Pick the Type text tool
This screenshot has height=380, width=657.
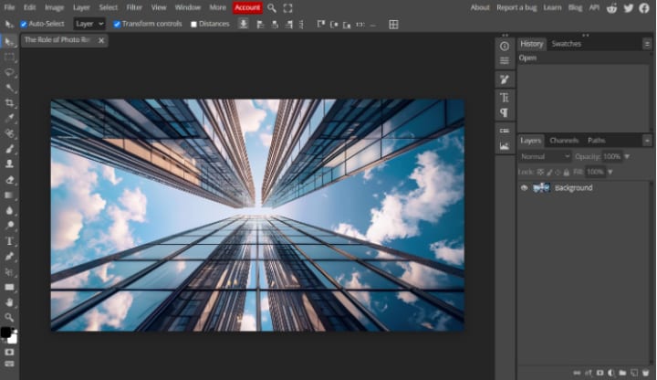pyautogui.click(x=10, y=241)
